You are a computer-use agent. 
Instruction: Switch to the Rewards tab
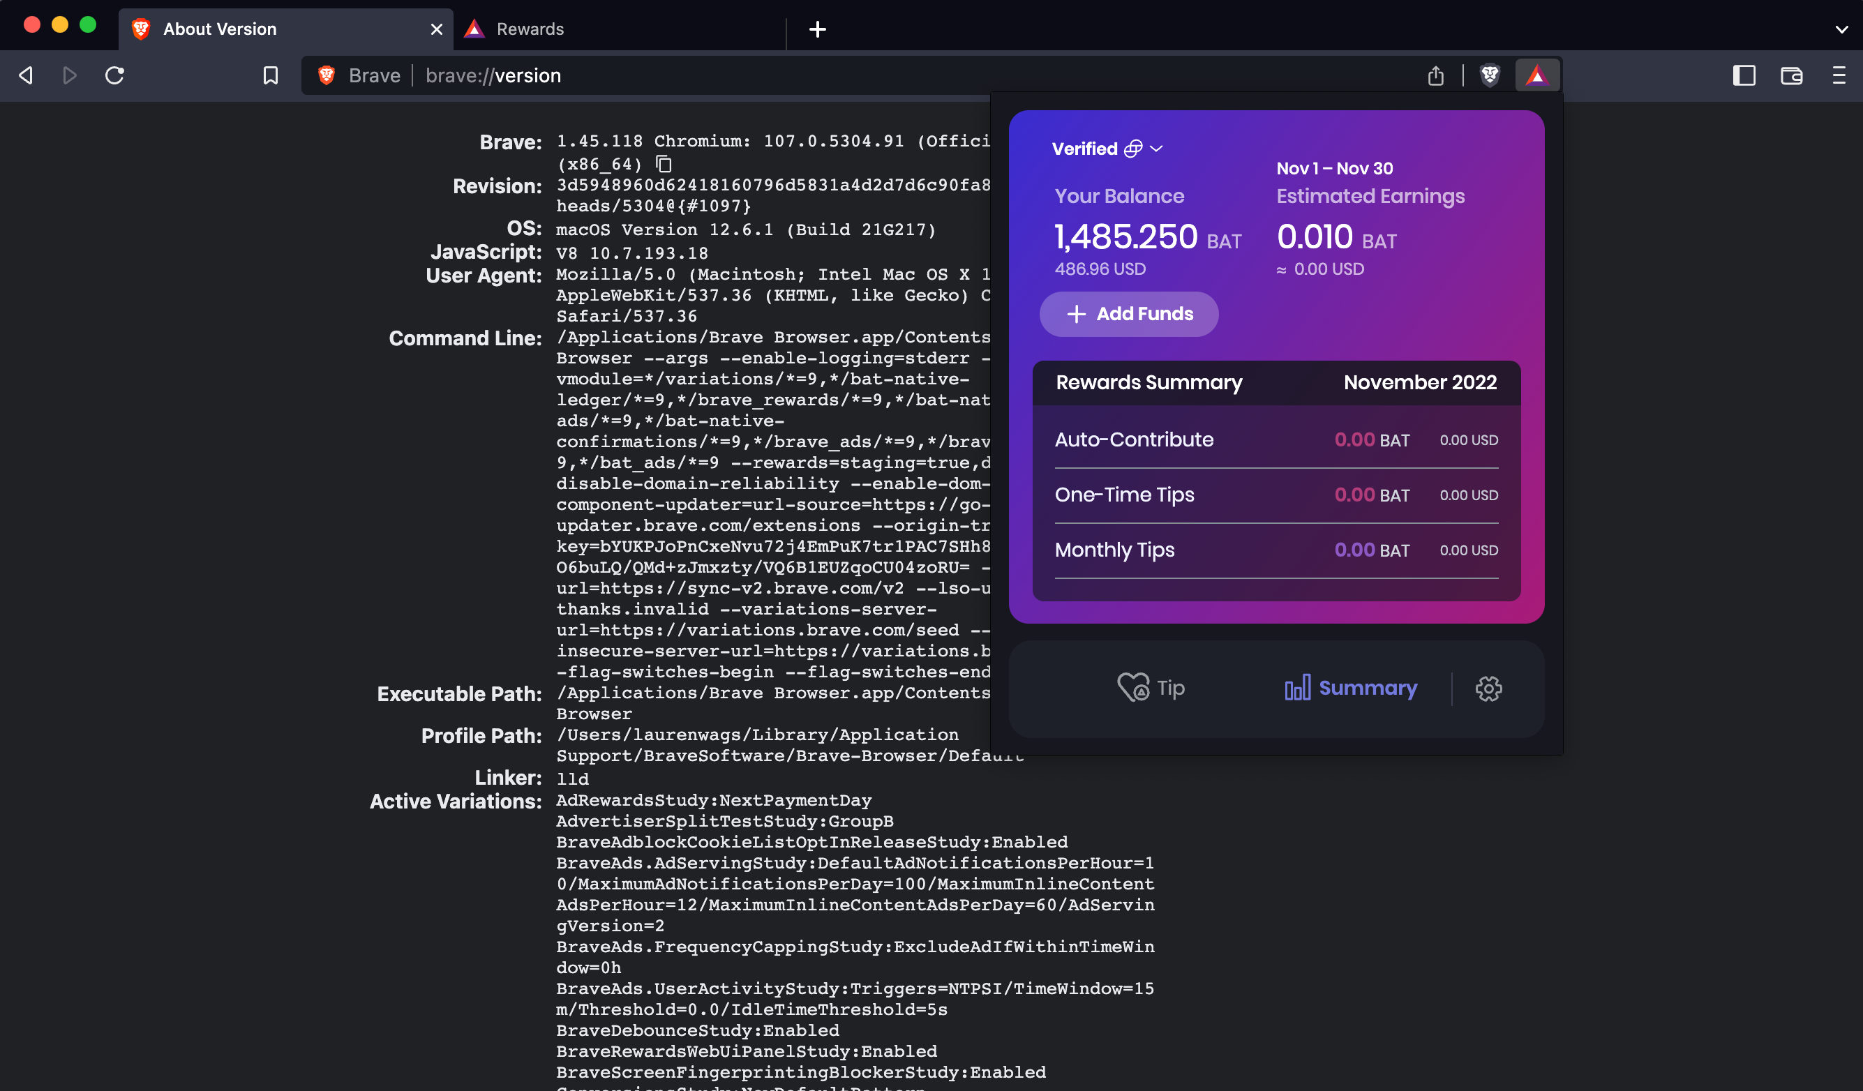pos(531,29)
